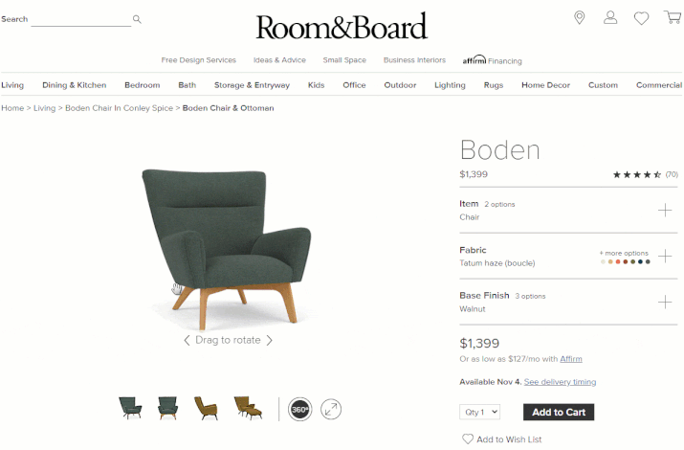Open the account profile icon
This screenshot has width=684, height=450.
point(610,17)
